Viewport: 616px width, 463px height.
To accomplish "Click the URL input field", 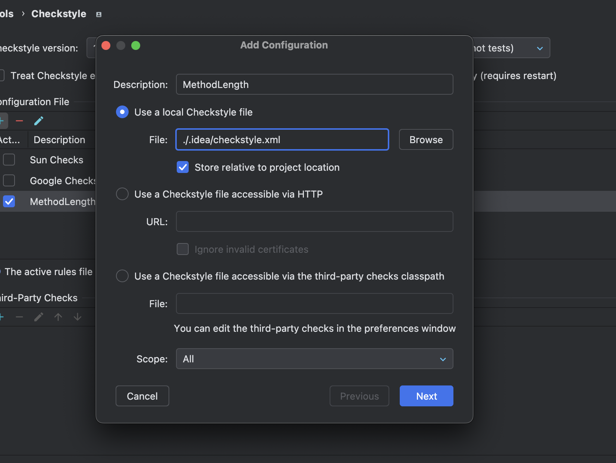I will click(x=315, y=221).
